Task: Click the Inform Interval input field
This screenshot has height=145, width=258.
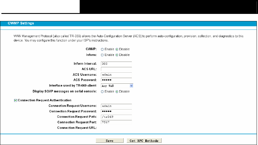Action: pyautogui.click(x=116, y=64)
